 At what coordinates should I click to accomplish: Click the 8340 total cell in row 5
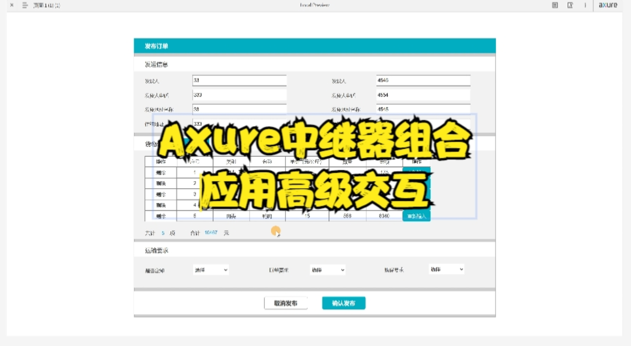tap(384, 216)
